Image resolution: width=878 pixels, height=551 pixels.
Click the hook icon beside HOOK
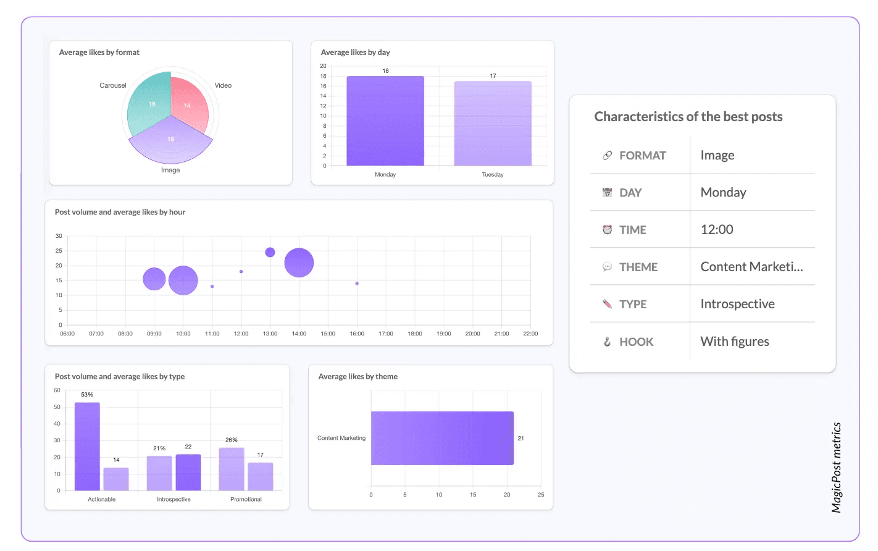click(x=607, y=342)
